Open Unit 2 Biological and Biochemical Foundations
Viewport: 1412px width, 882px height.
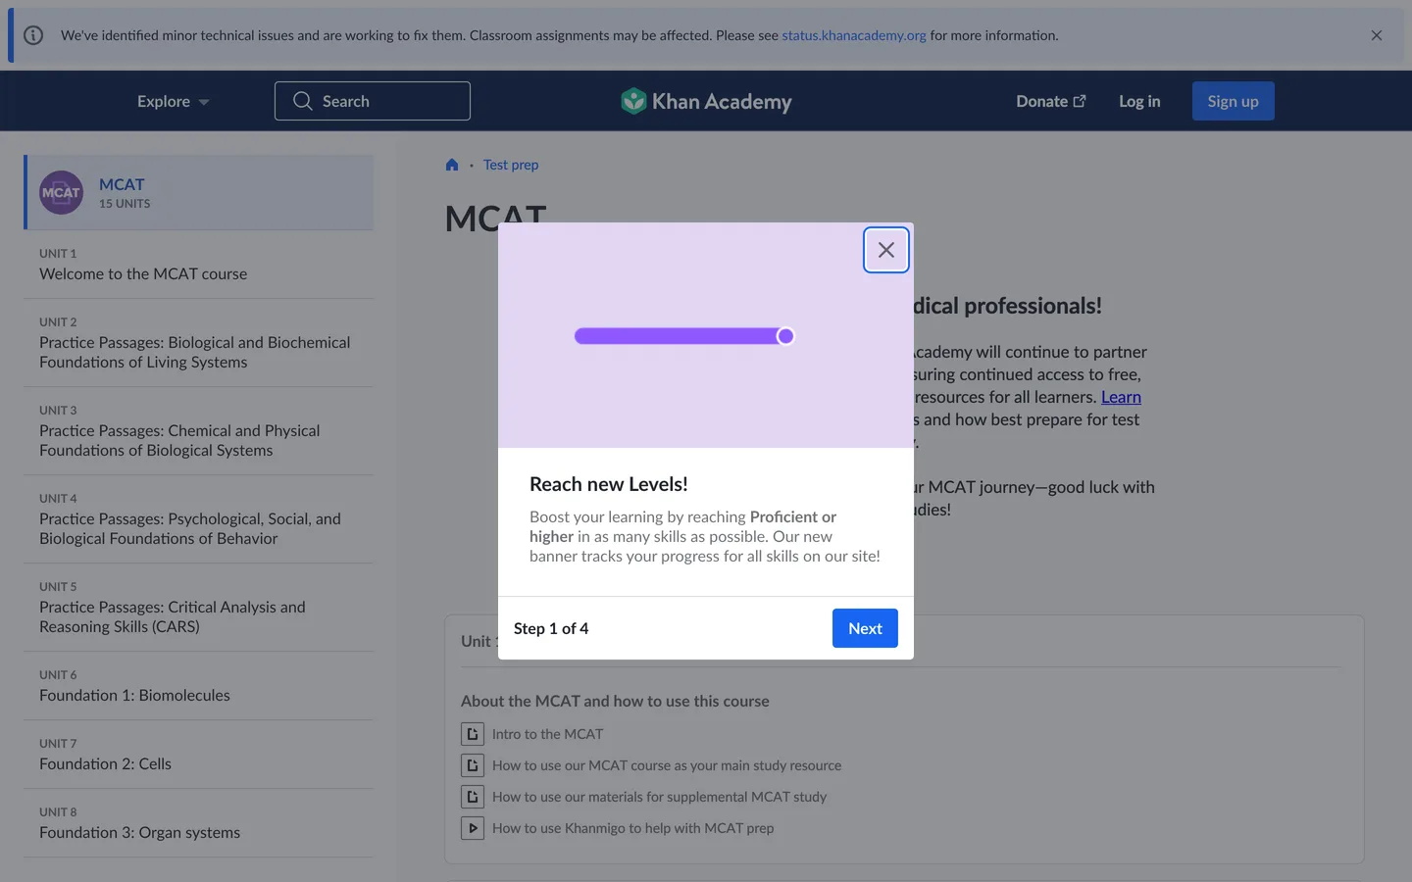(x=198, y=343)
